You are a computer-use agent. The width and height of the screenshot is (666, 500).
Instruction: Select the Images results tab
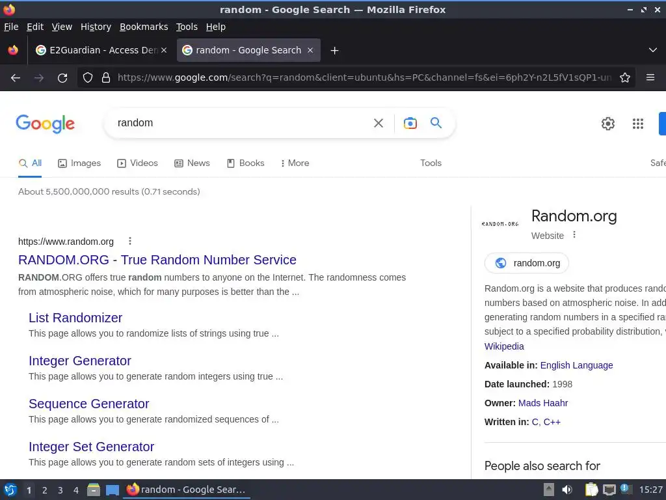pyautogui.click(x=79, y=163)
